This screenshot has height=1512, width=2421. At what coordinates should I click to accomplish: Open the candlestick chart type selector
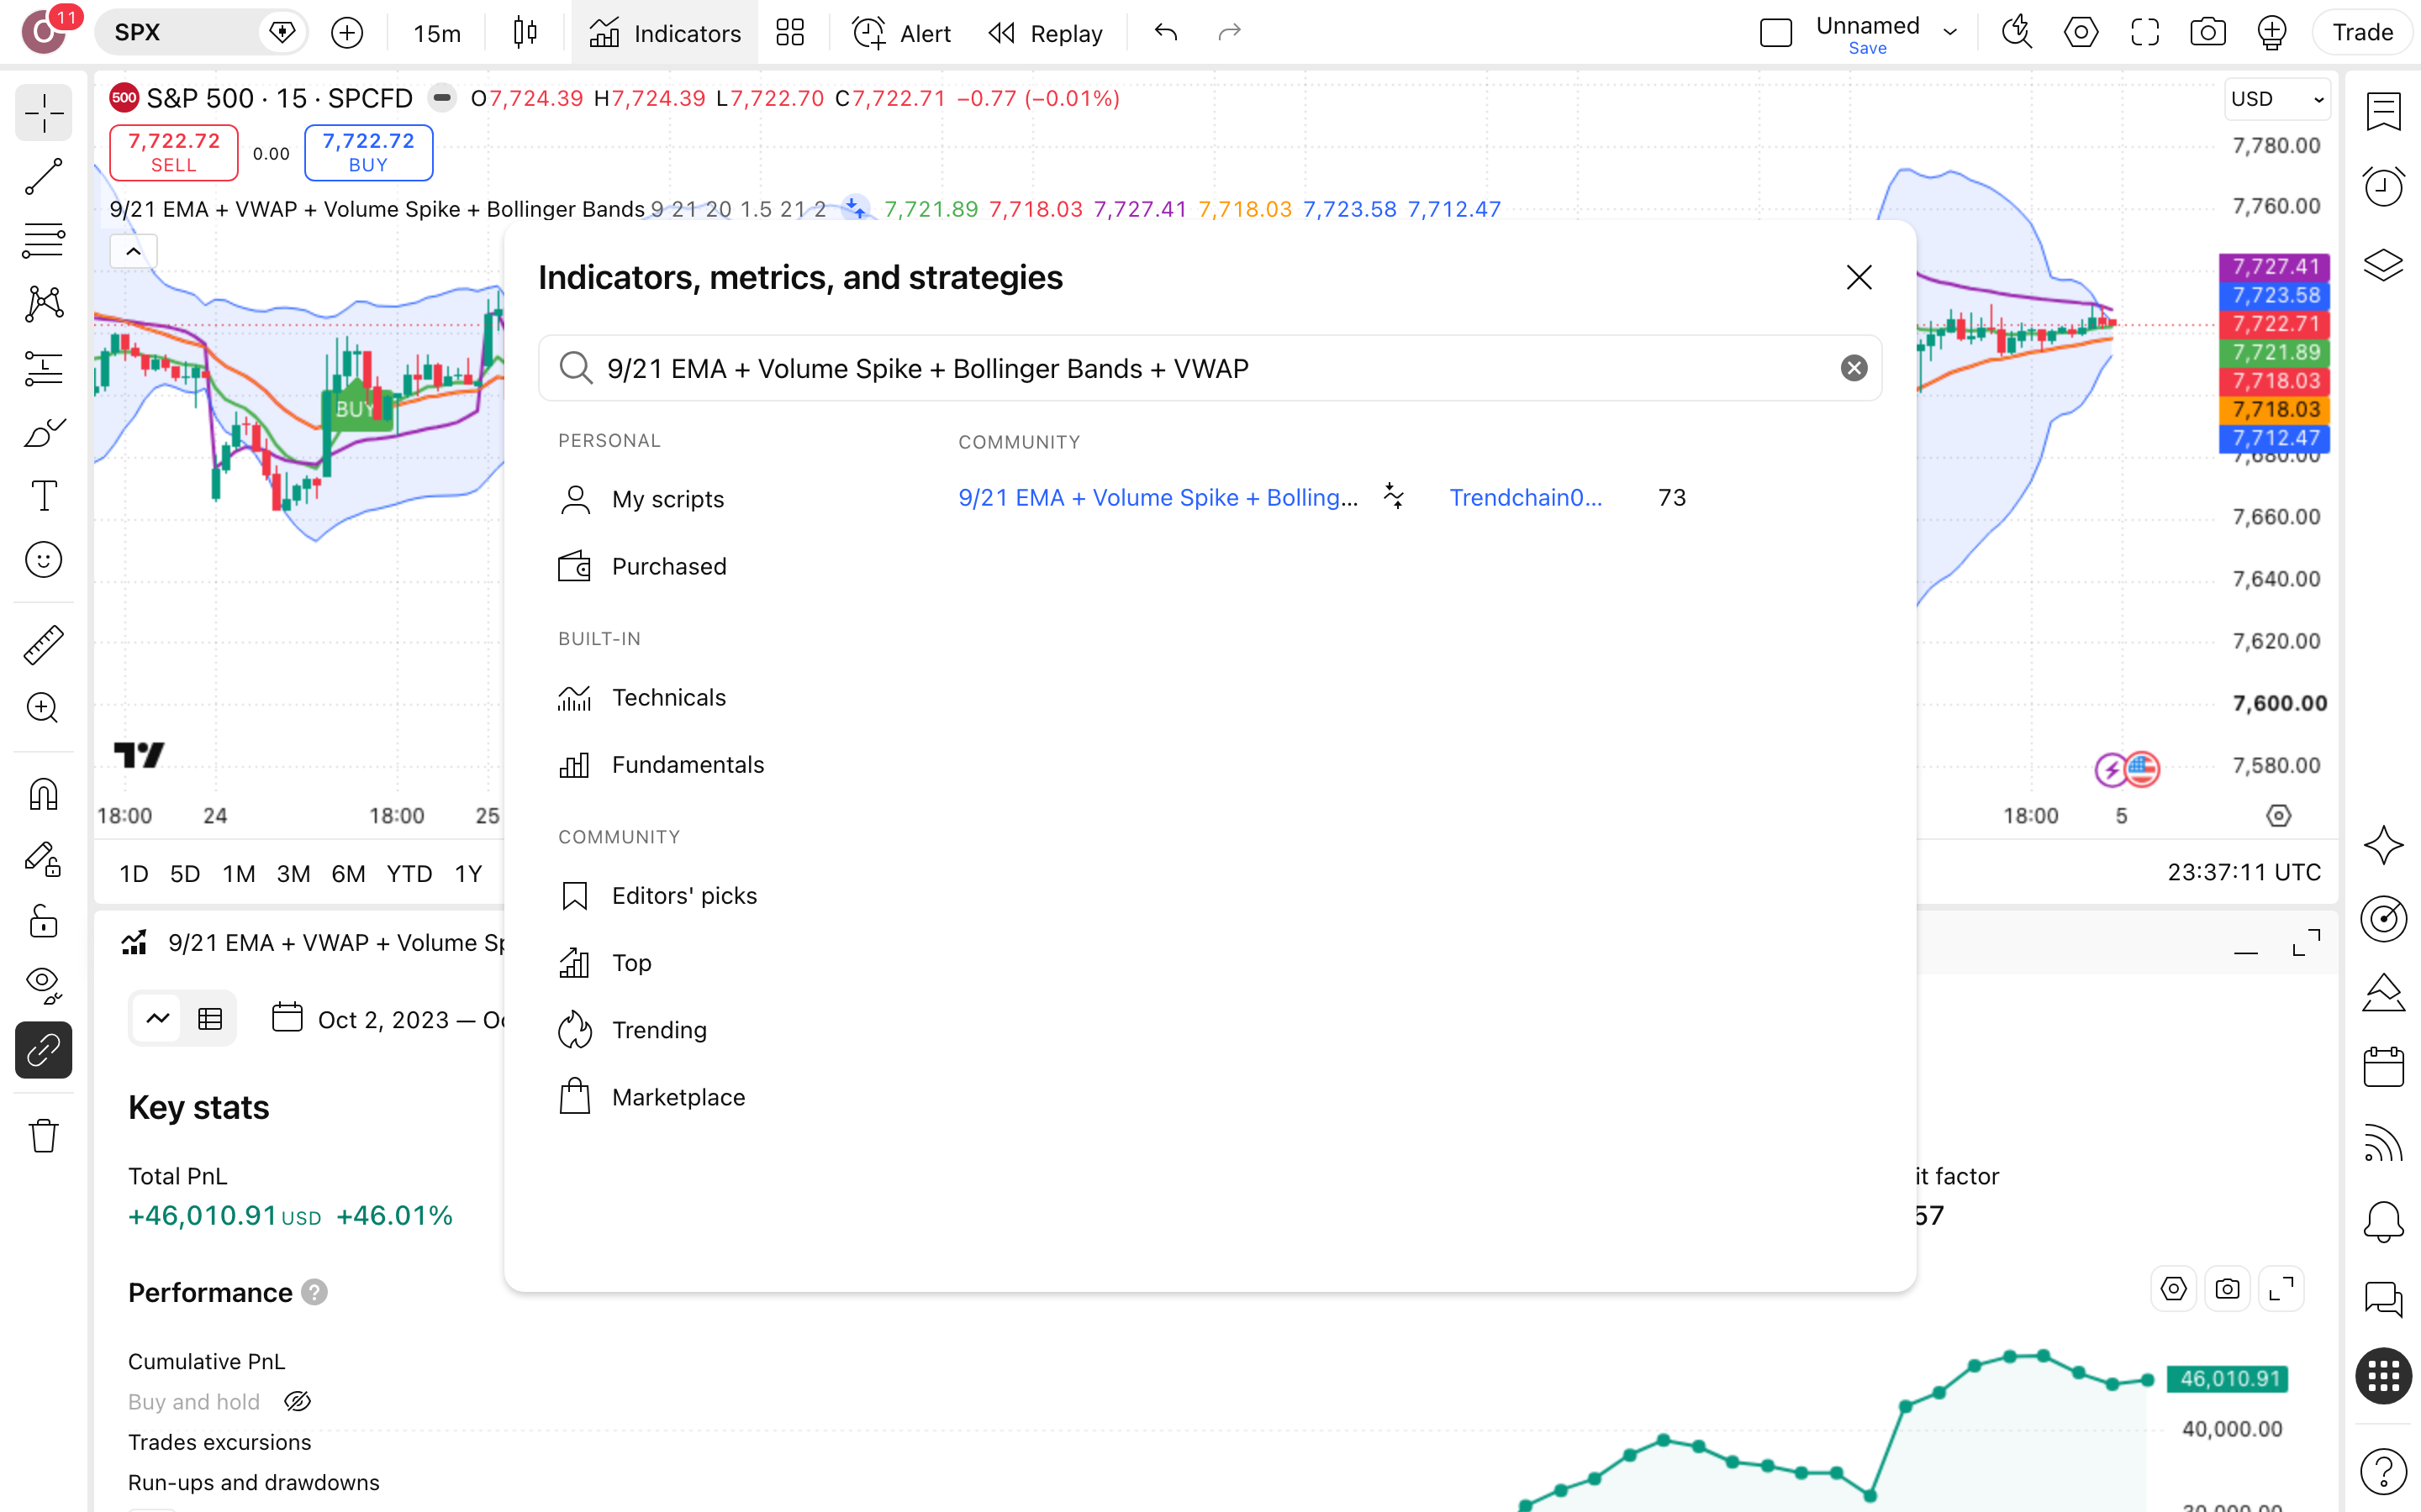click(525, 33)
